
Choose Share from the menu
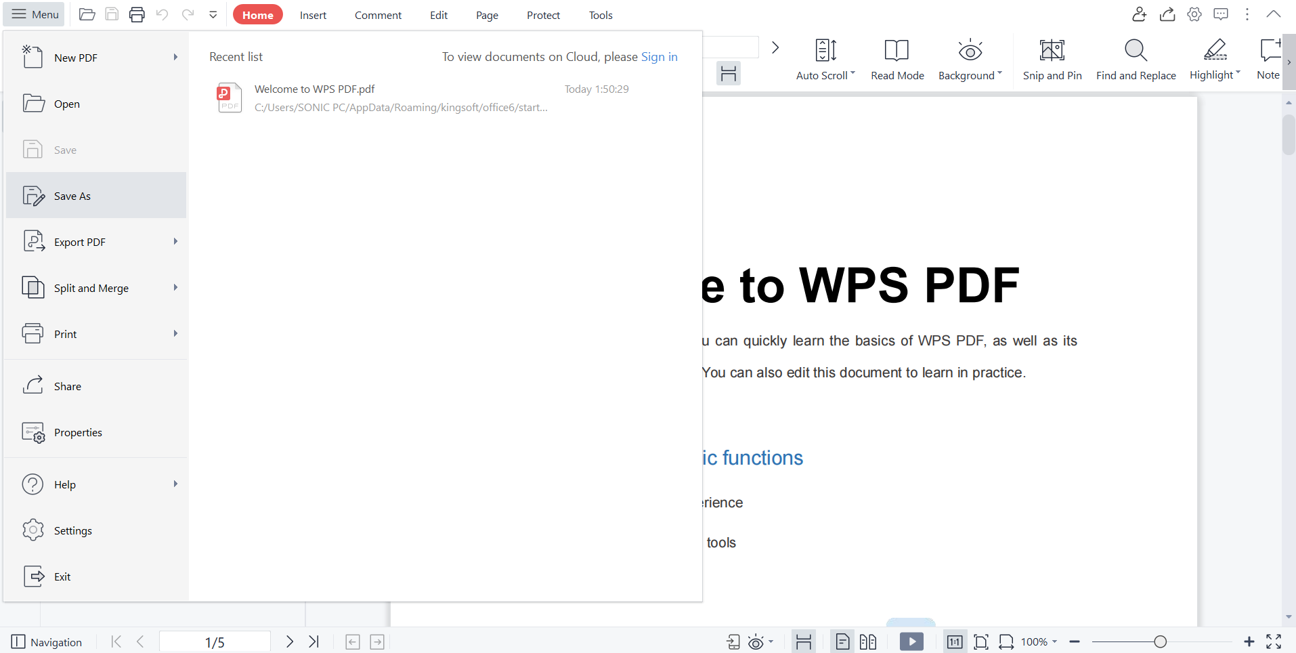96,386
